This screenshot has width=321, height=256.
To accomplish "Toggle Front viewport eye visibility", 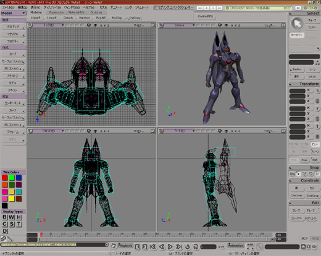I will pos(95,131).
